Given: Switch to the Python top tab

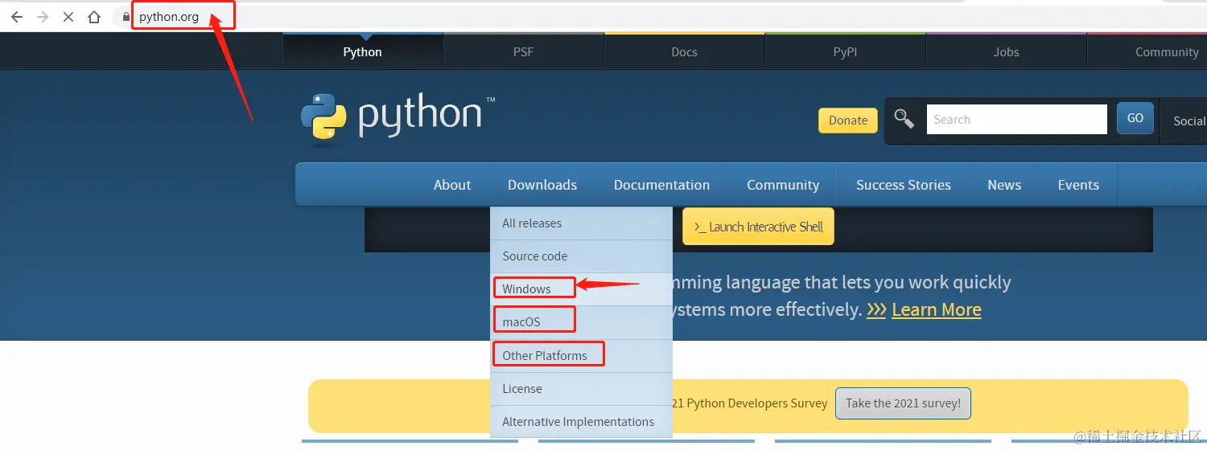Looking at the screenshot, I should [x=363, y=51].
